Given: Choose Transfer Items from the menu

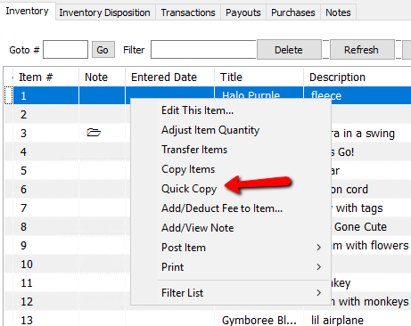Looking at the screenshot, I should click(x=231, y=150).
